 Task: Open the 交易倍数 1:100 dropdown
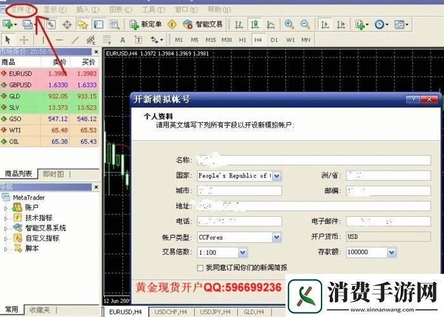coord(242,252)
